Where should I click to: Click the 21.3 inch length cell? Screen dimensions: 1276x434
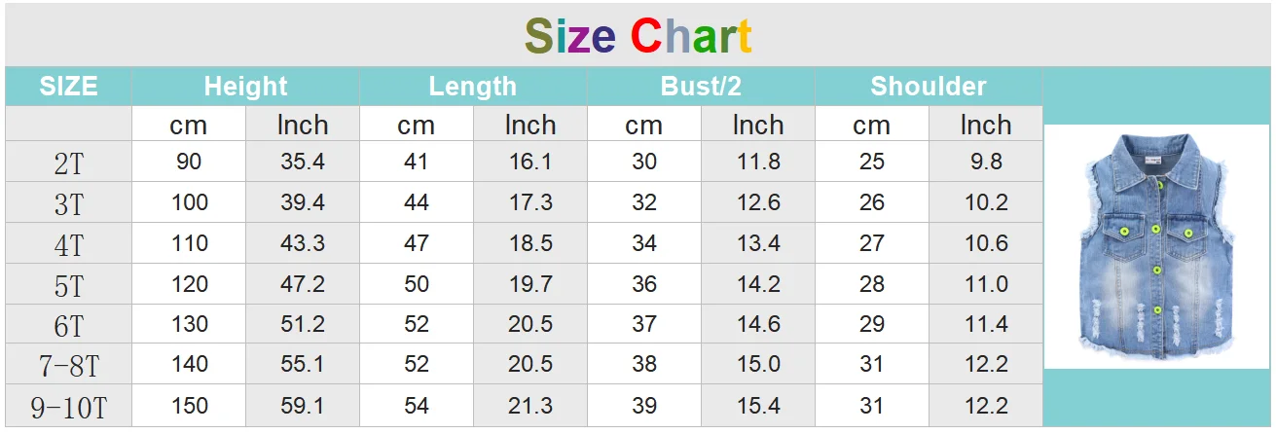[x=530, y=406]
